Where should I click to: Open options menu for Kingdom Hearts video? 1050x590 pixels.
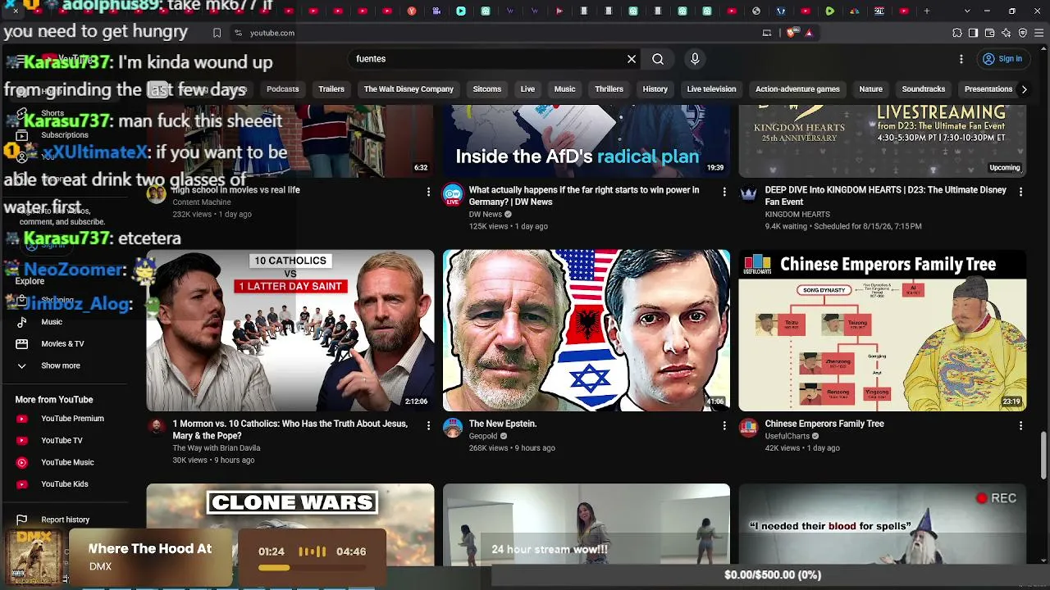pyautogui.click(x=1020, y=192)
